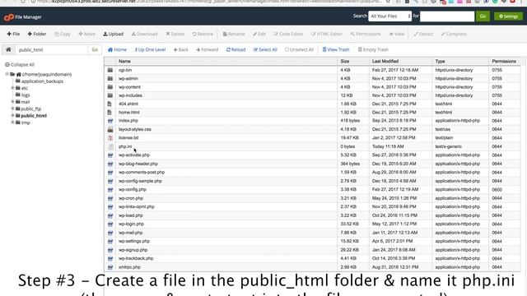Click the Permissions toolbar button

coord(366,34)
